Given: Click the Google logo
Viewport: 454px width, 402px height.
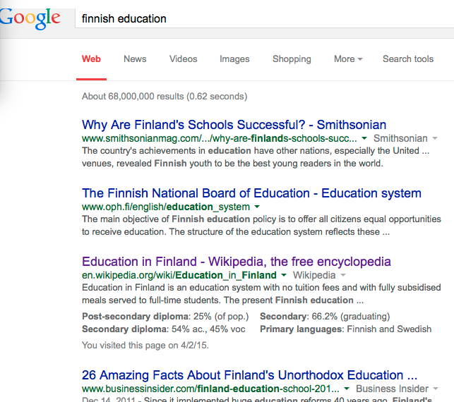Looking at the screenshot, I should pos(30,18).
